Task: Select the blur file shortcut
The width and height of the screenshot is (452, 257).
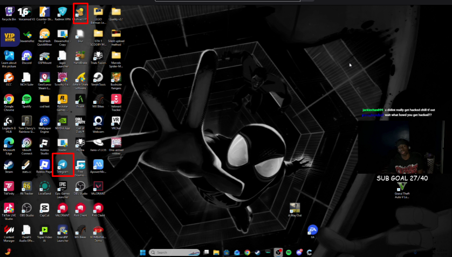Action: coord(80,35)
